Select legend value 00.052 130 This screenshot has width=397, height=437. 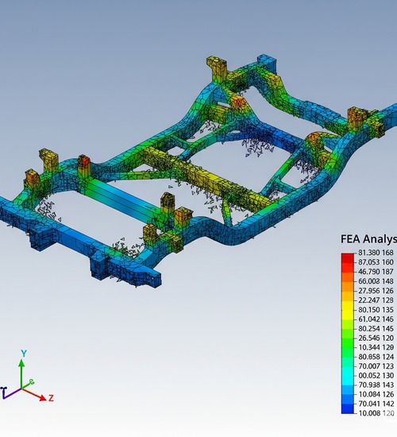click(376, 375)
